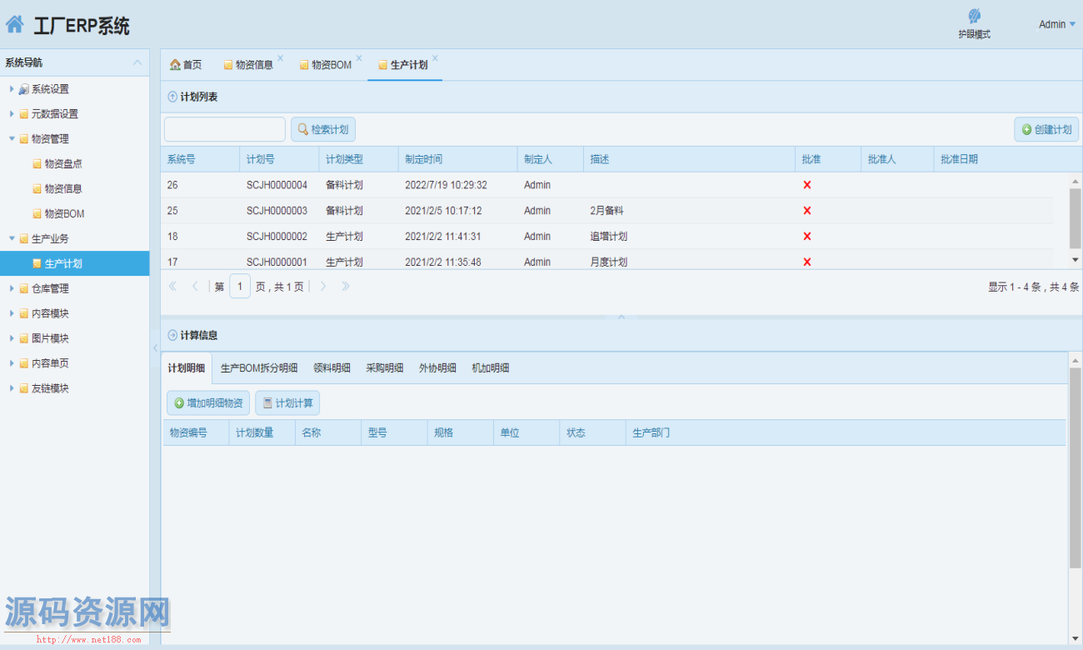Click into the plan search input field
Viewport: 1083px width, 650px height.
[225, 129]
